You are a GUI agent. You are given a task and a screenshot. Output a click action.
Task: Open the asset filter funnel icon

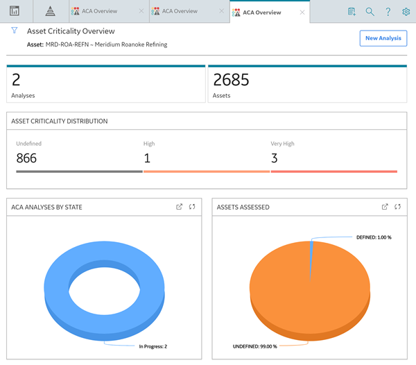pyautogui.click(x=15, y=31)
